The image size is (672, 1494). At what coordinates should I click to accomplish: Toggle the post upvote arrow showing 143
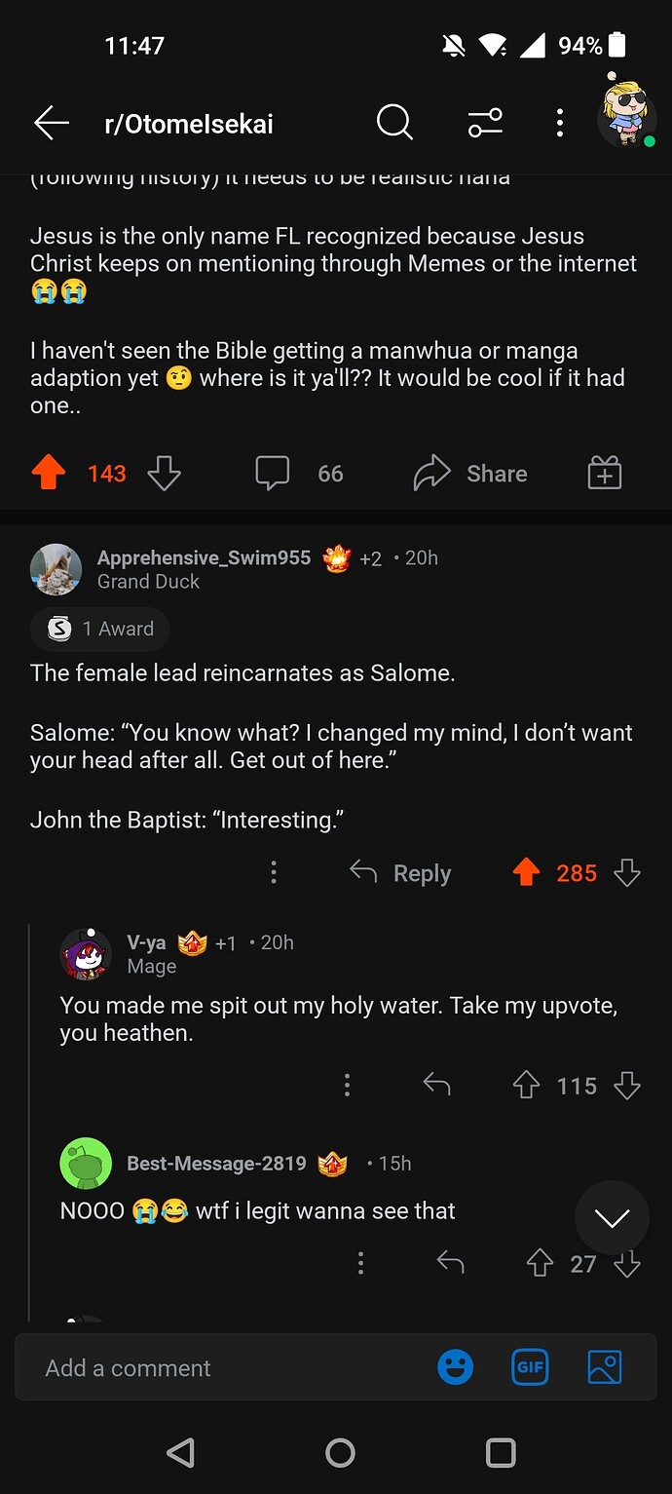tap(49, 474)
